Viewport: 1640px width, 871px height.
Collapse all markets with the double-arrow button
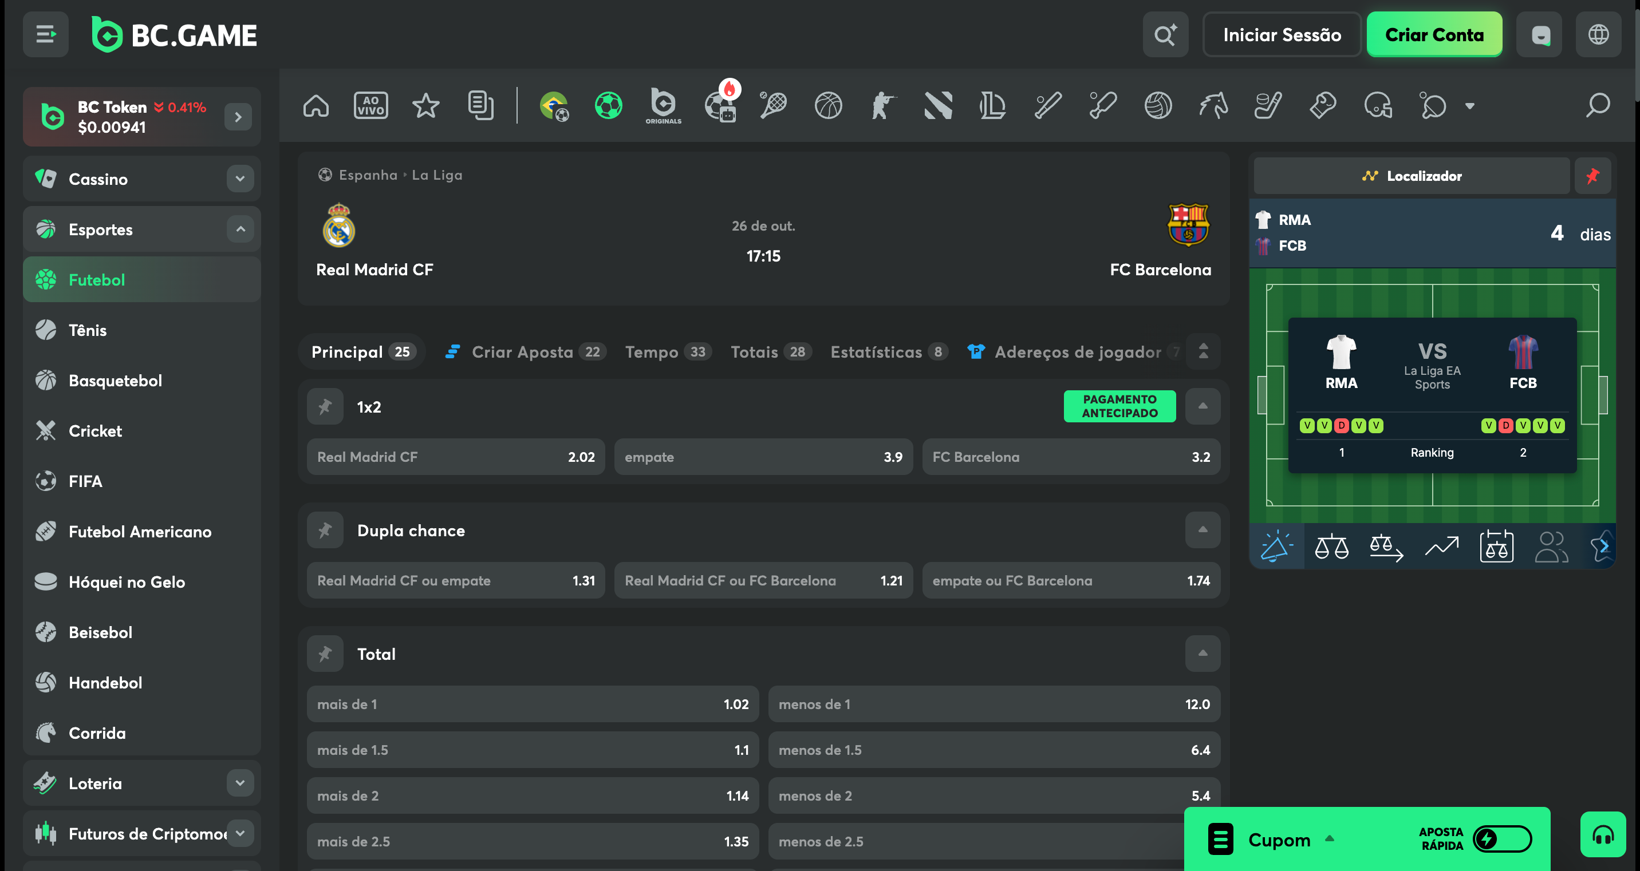(1203, 351)
